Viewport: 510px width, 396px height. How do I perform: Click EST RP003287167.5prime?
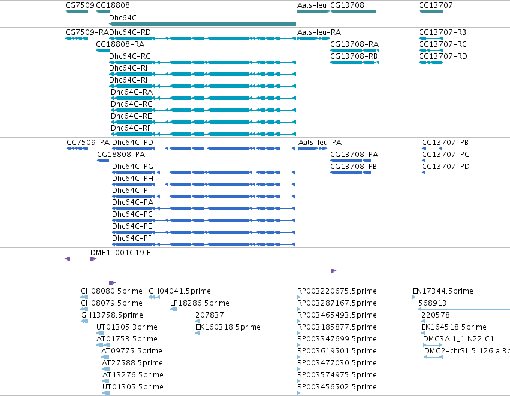coord(337,303)
